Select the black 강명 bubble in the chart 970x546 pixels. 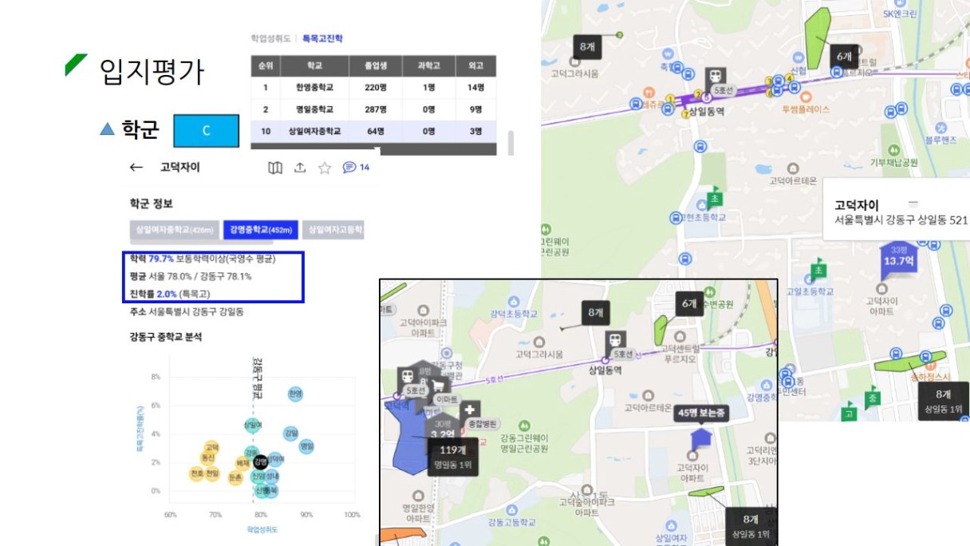point(260,461)
